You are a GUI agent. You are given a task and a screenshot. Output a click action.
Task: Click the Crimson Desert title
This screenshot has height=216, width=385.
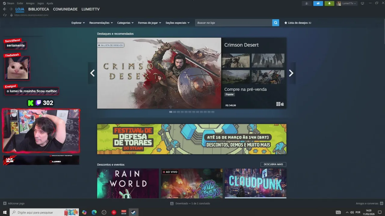pos(242,45)
